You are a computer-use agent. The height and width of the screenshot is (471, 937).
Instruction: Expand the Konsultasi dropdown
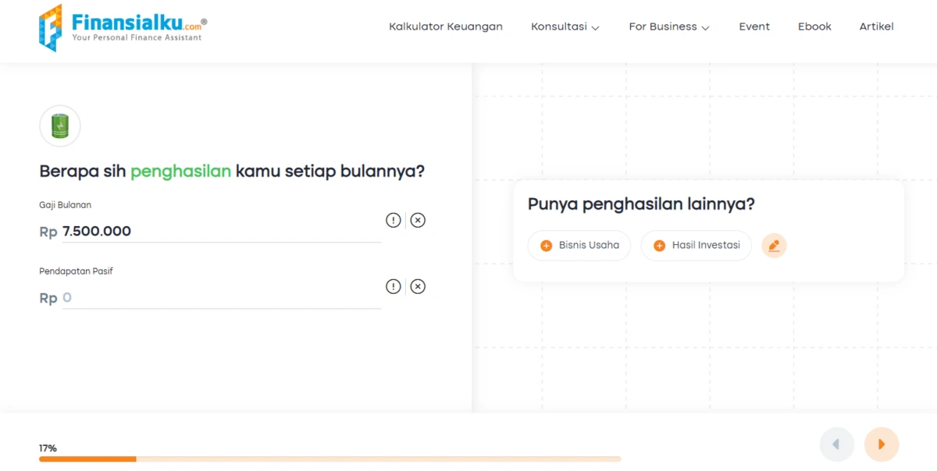pyautogui.click(x=565, y=27)
